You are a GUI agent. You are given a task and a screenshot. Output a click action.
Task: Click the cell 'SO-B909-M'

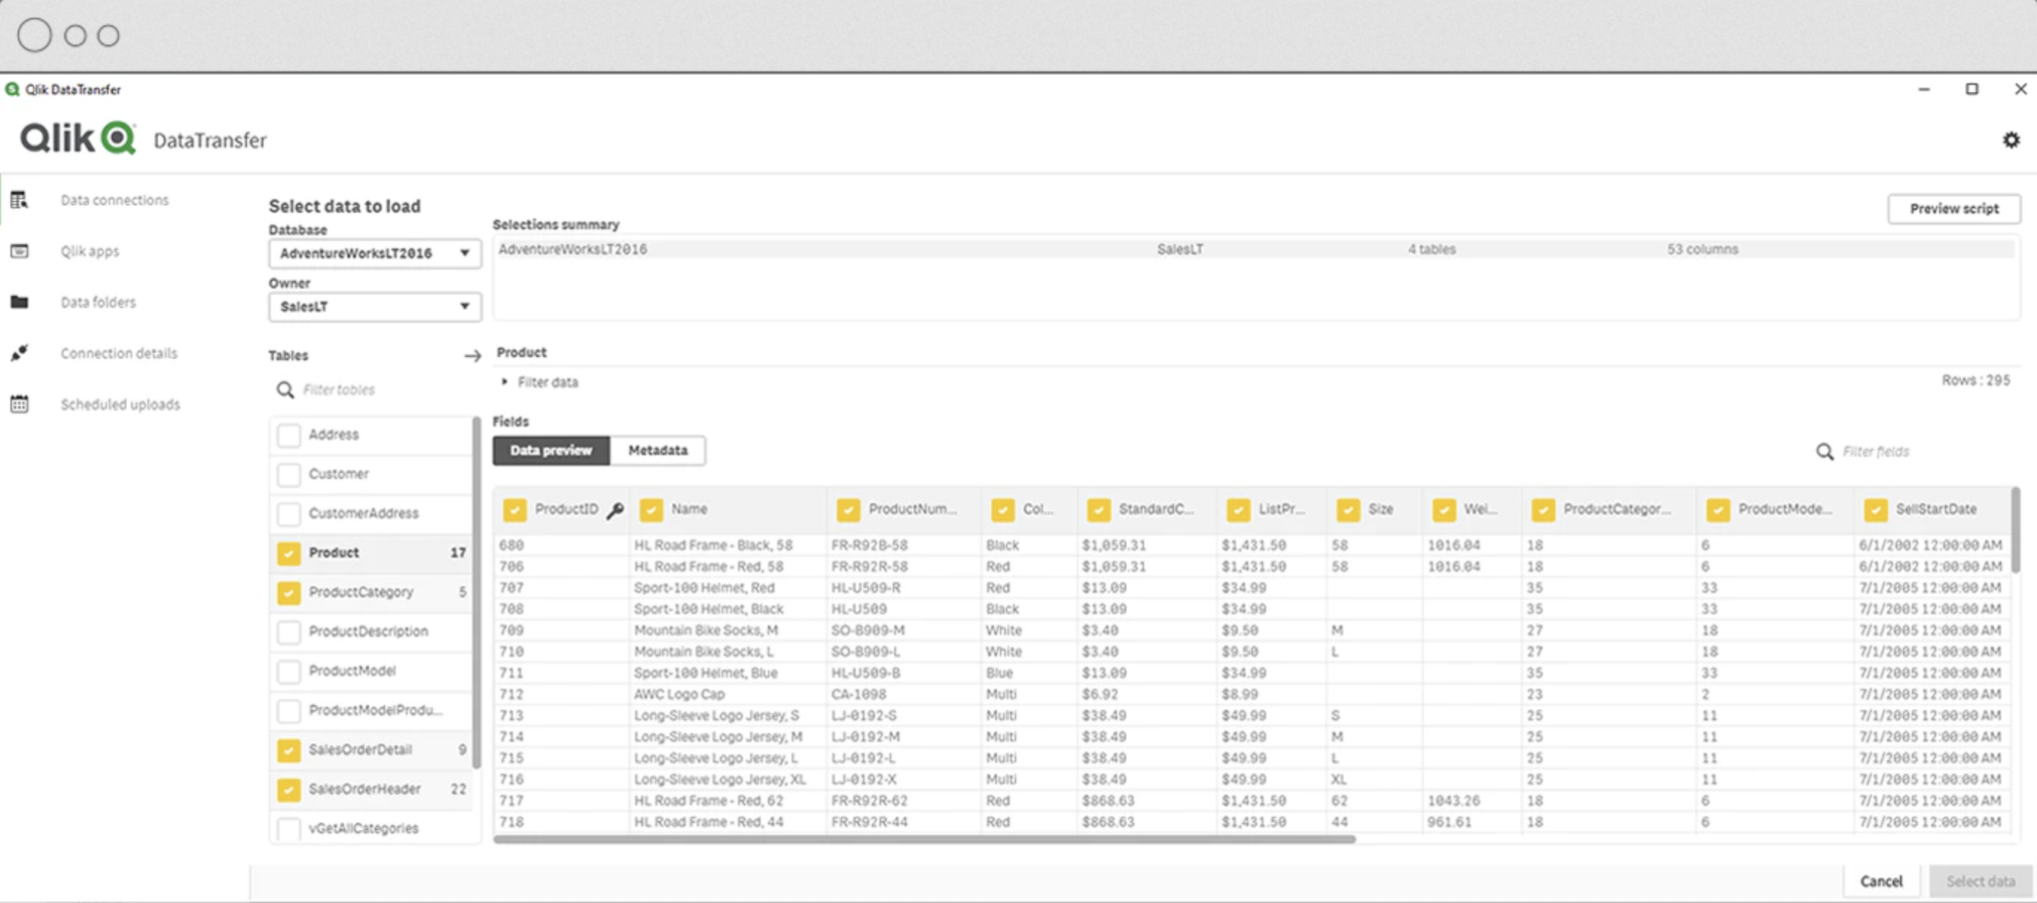867,630
